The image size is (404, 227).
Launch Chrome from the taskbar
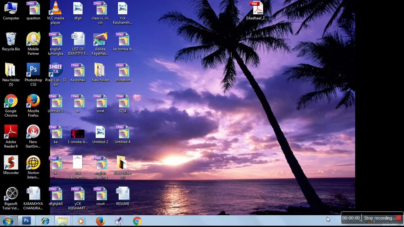tap(137, 221)
